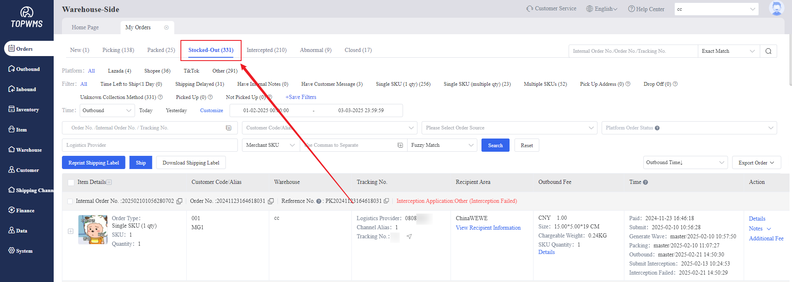Open the Exact Match dropdown

click(x=728, y=51)
